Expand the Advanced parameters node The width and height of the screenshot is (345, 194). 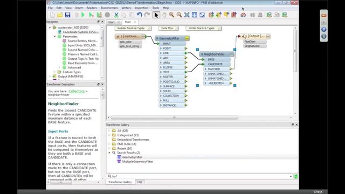click(59, 67)
